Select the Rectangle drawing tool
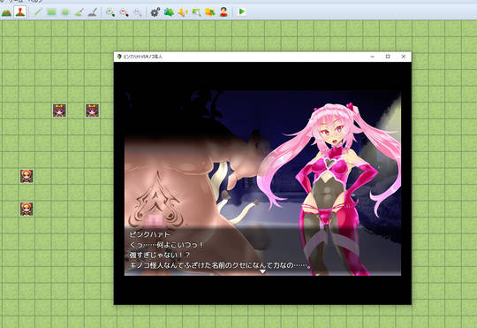 click(51, 12)
